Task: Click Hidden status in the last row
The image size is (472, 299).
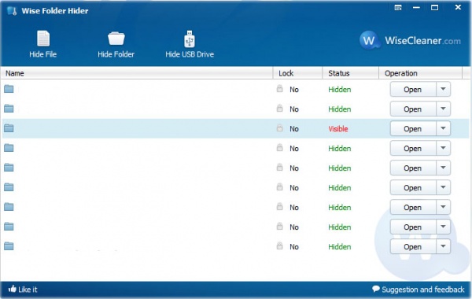Action: tap(340, 246)
